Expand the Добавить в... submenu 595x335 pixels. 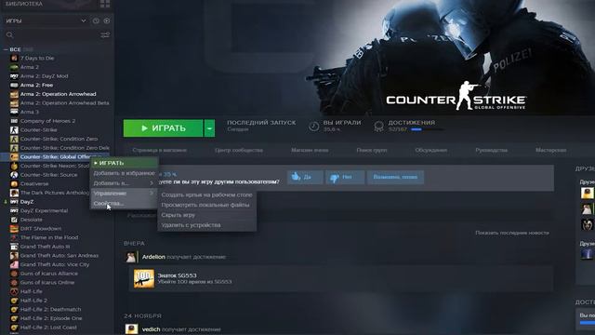tap(124, 183)
